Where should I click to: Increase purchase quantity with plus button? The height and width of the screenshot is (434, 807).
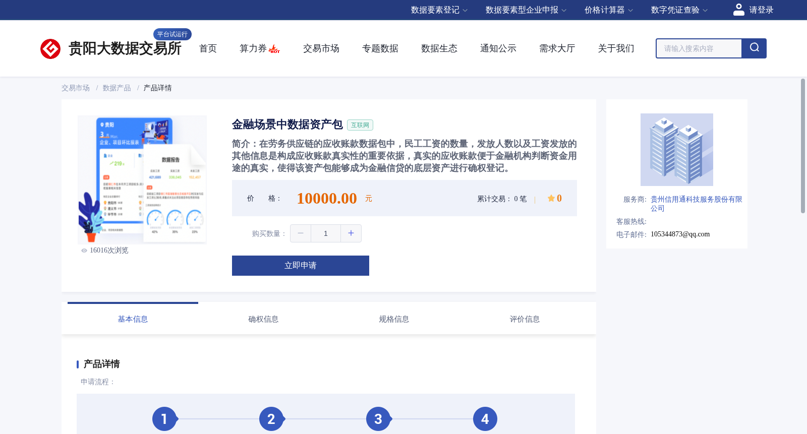click(x=351, y=233)
